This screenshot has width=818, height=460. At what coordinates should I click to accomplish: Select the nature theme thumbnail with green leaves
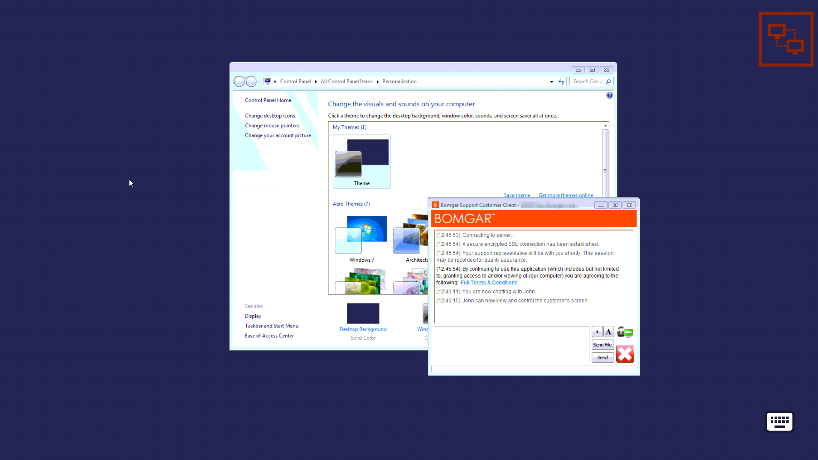tap(361, 281)
